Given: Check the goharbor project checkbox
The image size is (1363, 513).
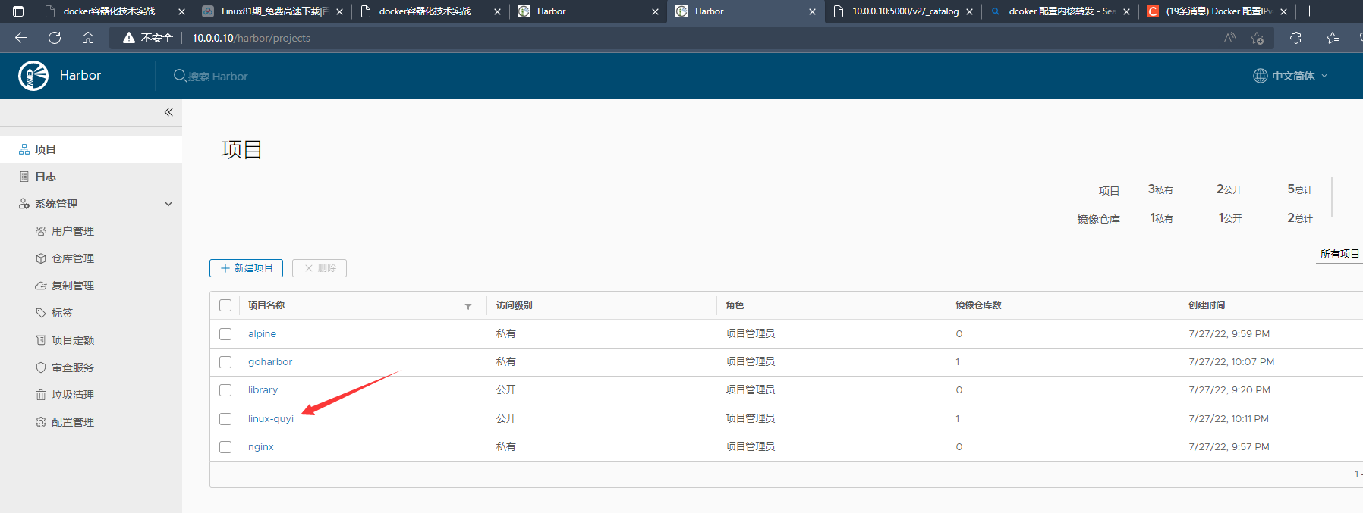Looking at the screenshot, I should point(225,362).
